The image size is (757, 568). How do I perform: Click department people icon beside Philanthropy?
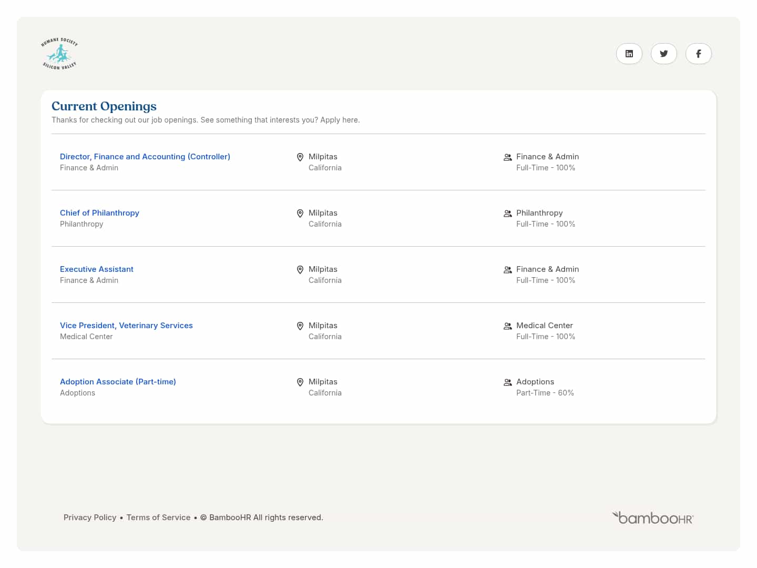(x=508, y=214)
